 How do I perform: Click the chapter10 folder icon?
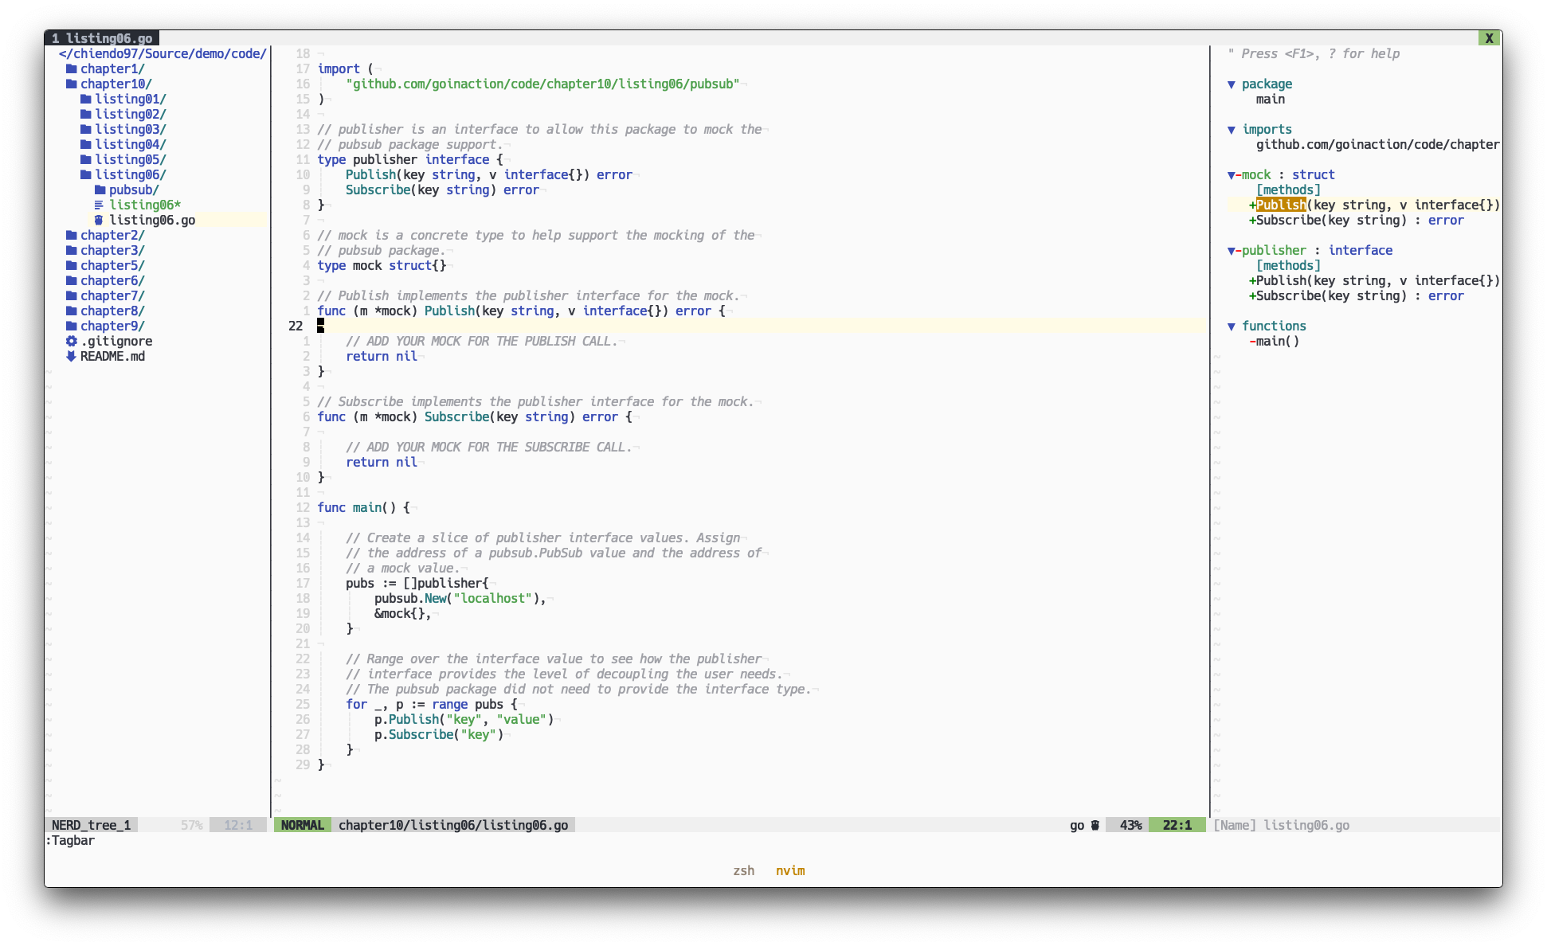pyautogui.click(x=71, y=84)
